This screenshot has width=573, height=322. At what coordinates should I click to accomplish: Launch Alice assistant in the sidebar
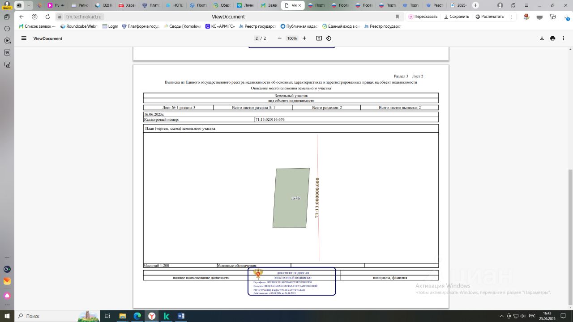7,296
